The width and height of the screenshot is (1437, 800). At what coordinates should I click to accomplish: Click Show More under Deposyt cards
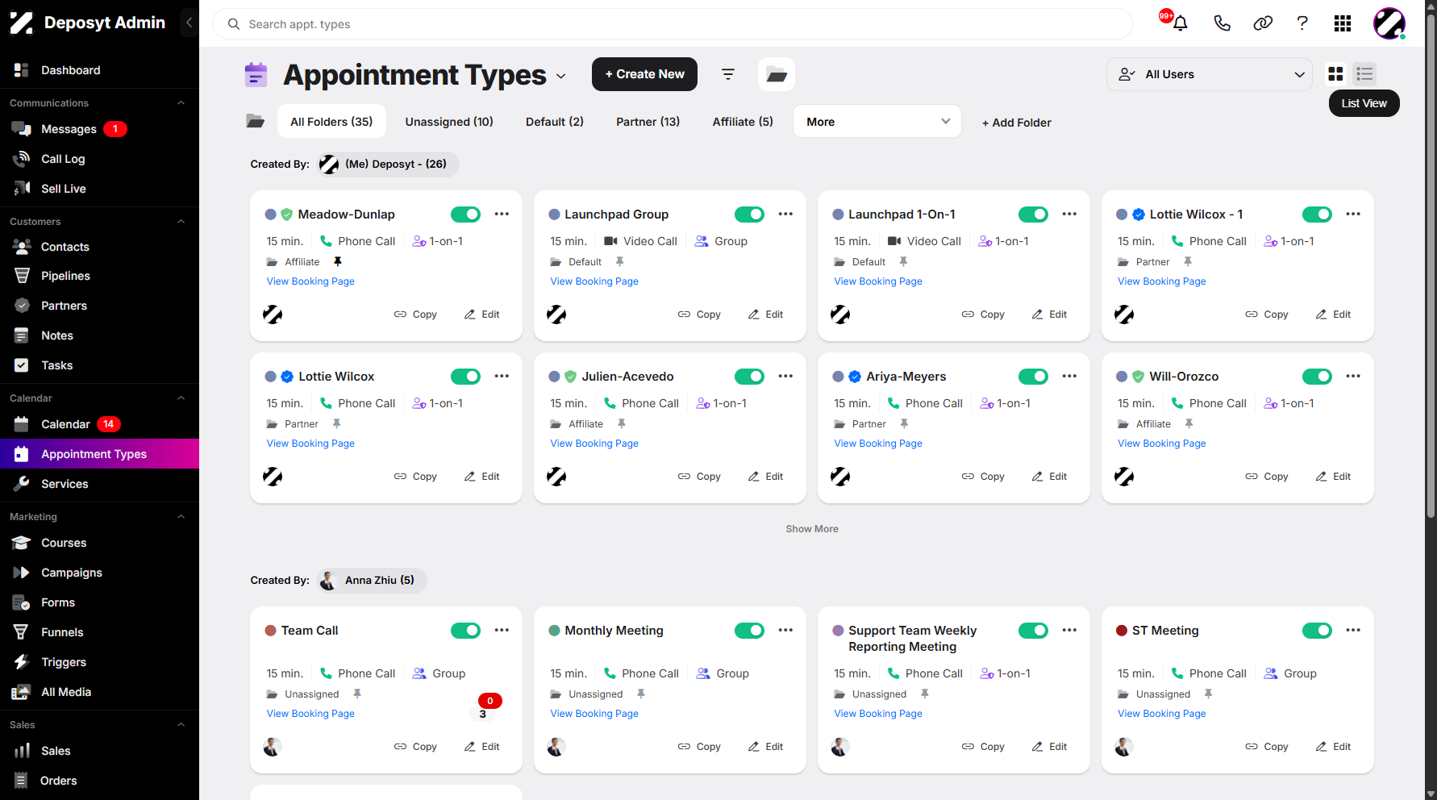click(x=812, y=529)
